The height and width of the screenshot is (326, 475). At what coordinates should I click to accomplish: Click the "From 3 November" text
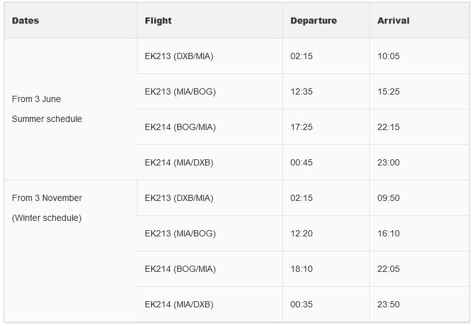click(47, 198)
